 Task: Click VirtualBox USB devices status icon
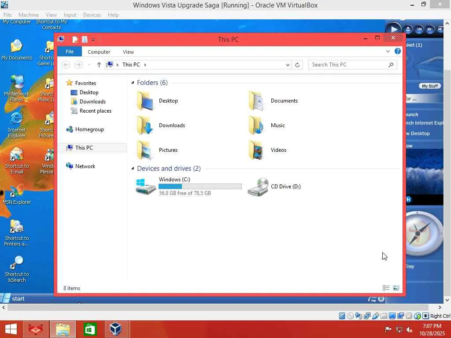click(x=375, y=316)
